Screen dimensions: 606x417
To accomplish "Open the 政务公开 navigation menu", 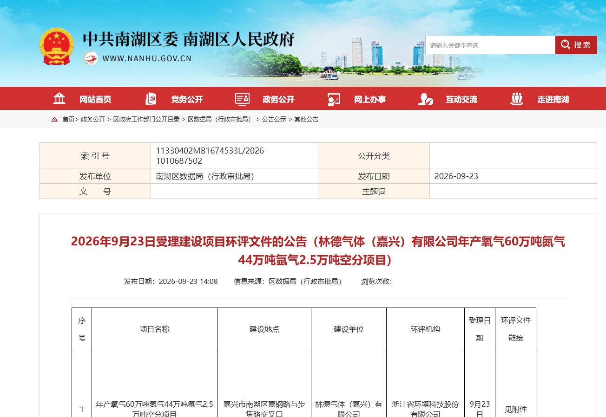I will pyautogui.click(x=278, y=99).
